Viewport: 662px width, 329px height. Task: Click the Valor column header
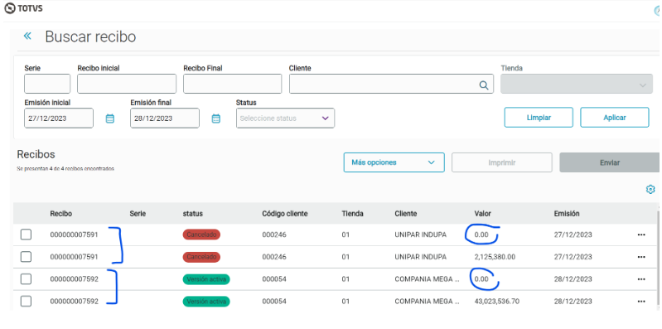point(482,214)
